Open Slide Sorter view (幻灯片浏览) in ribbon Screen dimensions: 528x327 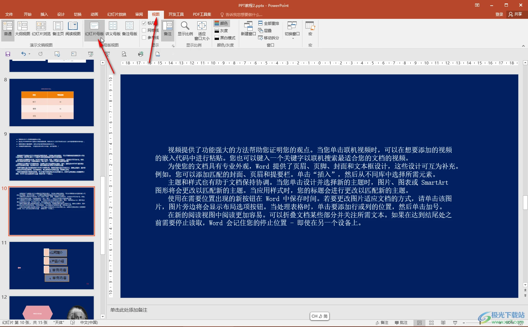click(x=41, y=29)
